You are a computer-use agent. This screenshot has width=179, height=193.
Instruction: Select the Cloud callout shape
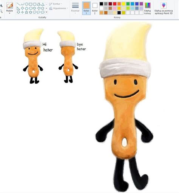43,12
